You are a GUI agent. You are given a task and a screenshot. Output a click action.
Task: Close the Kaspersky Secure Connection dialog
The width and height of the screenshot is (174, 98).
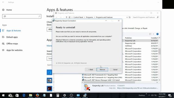tap(119, 21)
